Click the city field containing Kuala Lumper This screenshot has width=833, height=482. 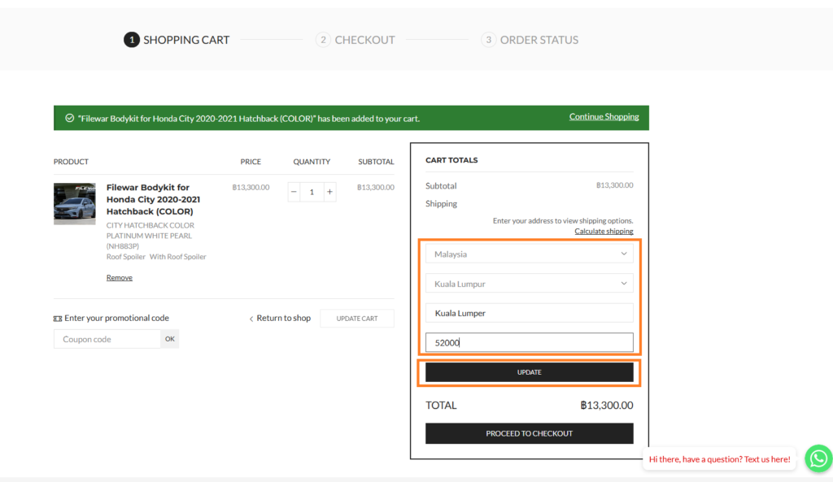pyautogui.click(x=529, y=313)
